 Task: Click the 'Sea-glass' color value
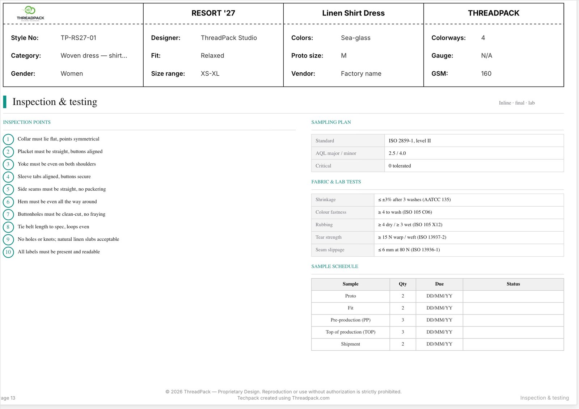(356, 38)
